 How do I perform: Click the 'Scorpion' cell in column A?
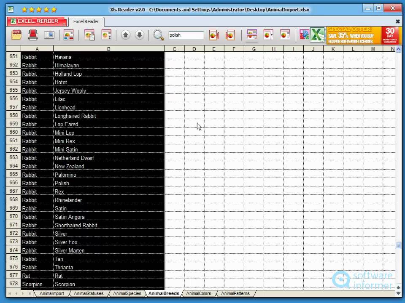tap(37, 284)
